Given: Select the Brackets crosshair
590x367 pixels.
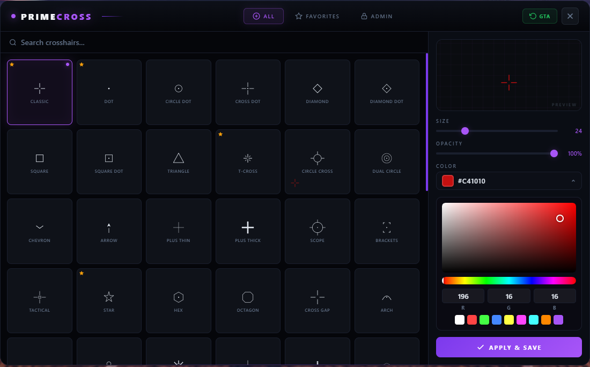Looking at the screenshot, I should click(x=387, y=231).
